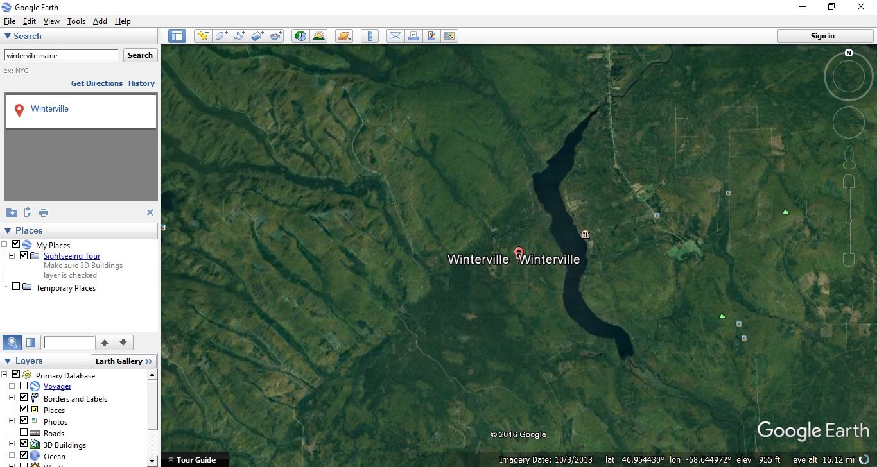Screen dimensions: 877x467
Task: Expand the 3D Buildings layer node
Action: click(x=12, y=444)
